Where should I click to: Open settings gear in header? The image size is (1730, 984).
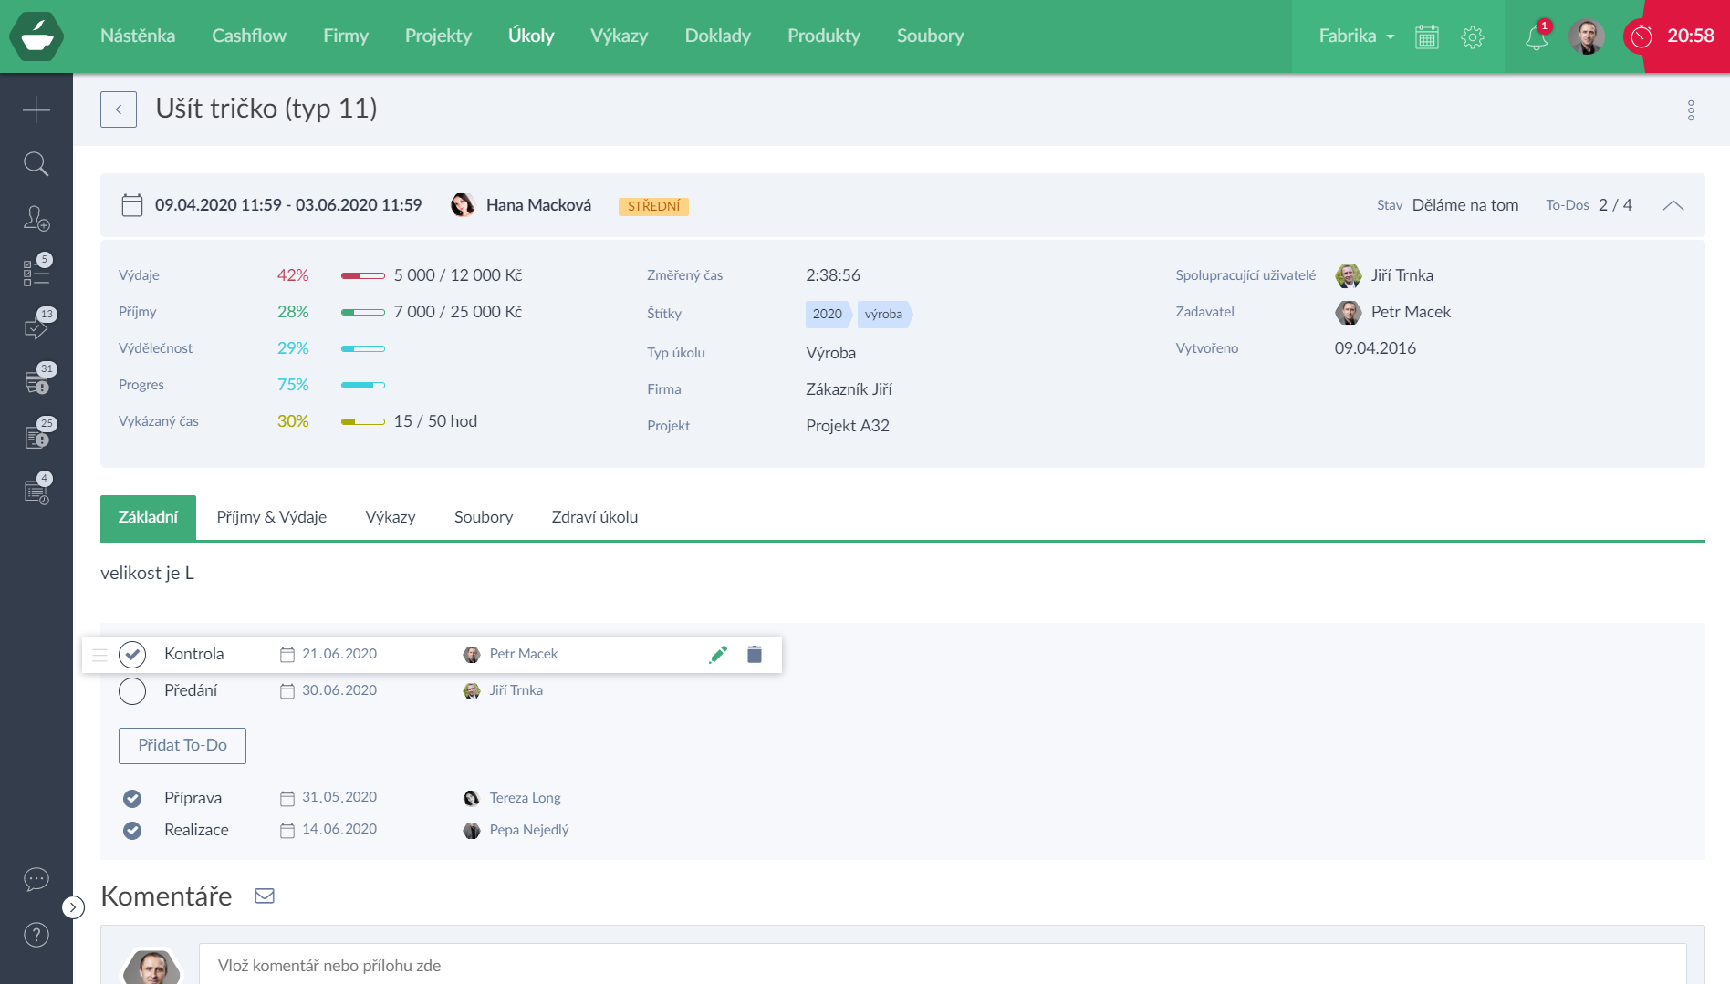1473,37
